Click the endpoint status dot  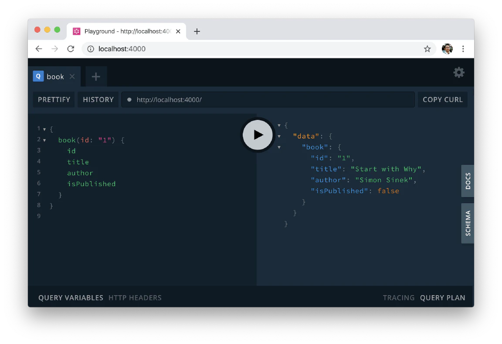click(x=129, y=99)
